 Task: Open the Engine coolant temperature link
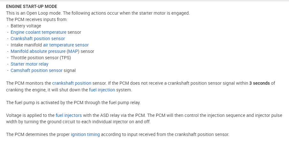[38, 32]
